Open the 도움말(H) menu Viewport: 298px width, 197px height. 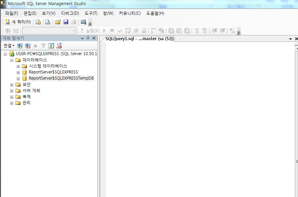coord(155,13)
